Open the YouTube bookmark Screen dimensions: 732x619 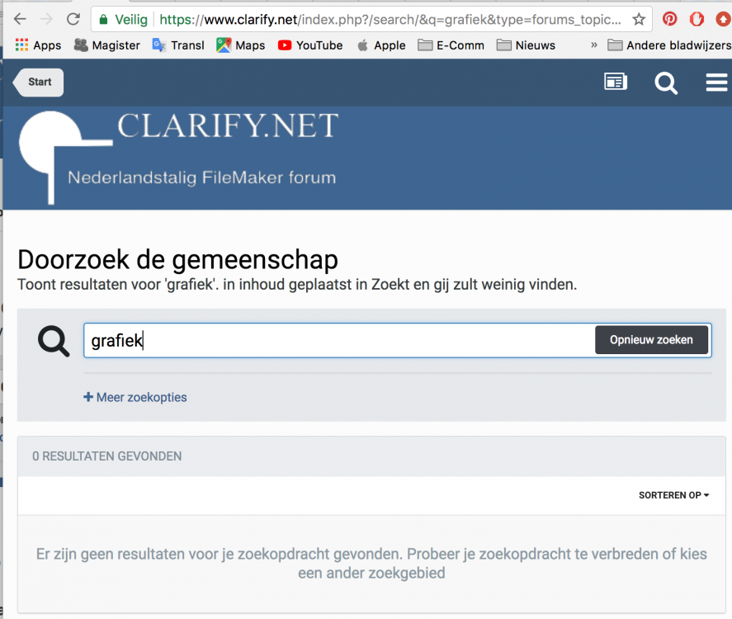pyautogui.click(x=310, y=45)
